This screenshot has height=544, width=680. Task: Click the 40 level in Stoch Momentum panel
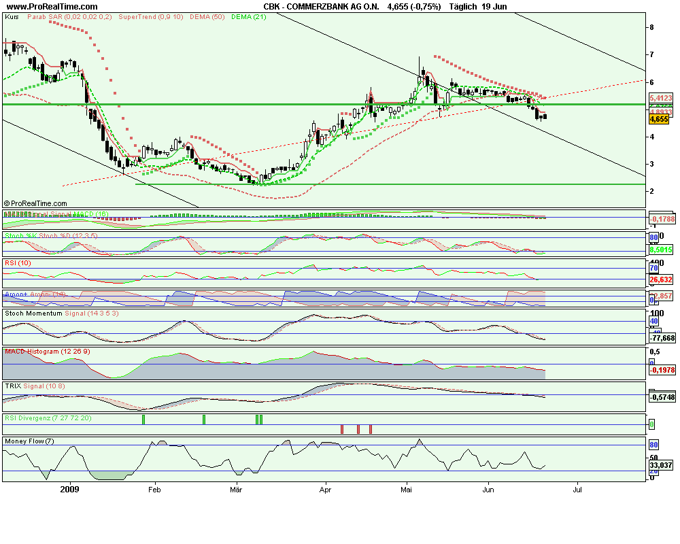653,322
